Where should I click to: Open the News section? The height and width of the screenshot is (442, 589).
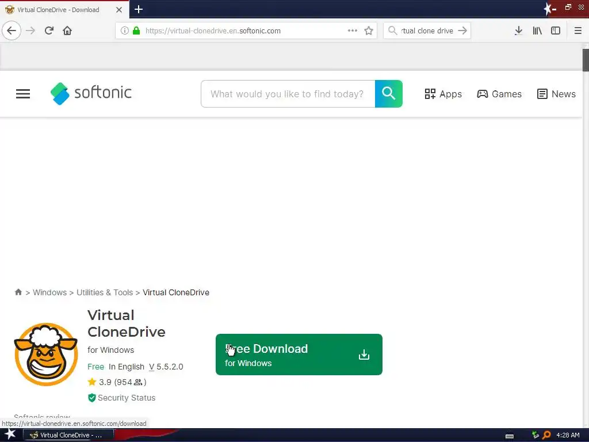pos(556,94)
